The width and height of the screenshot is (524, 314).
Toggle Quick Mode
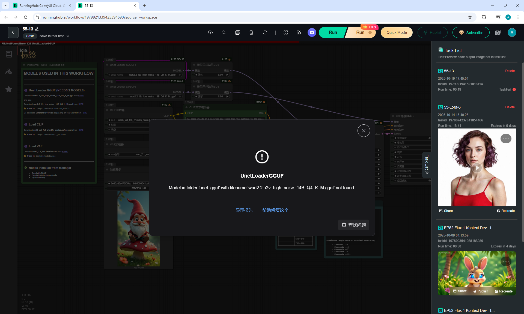(x=396, y=32)
